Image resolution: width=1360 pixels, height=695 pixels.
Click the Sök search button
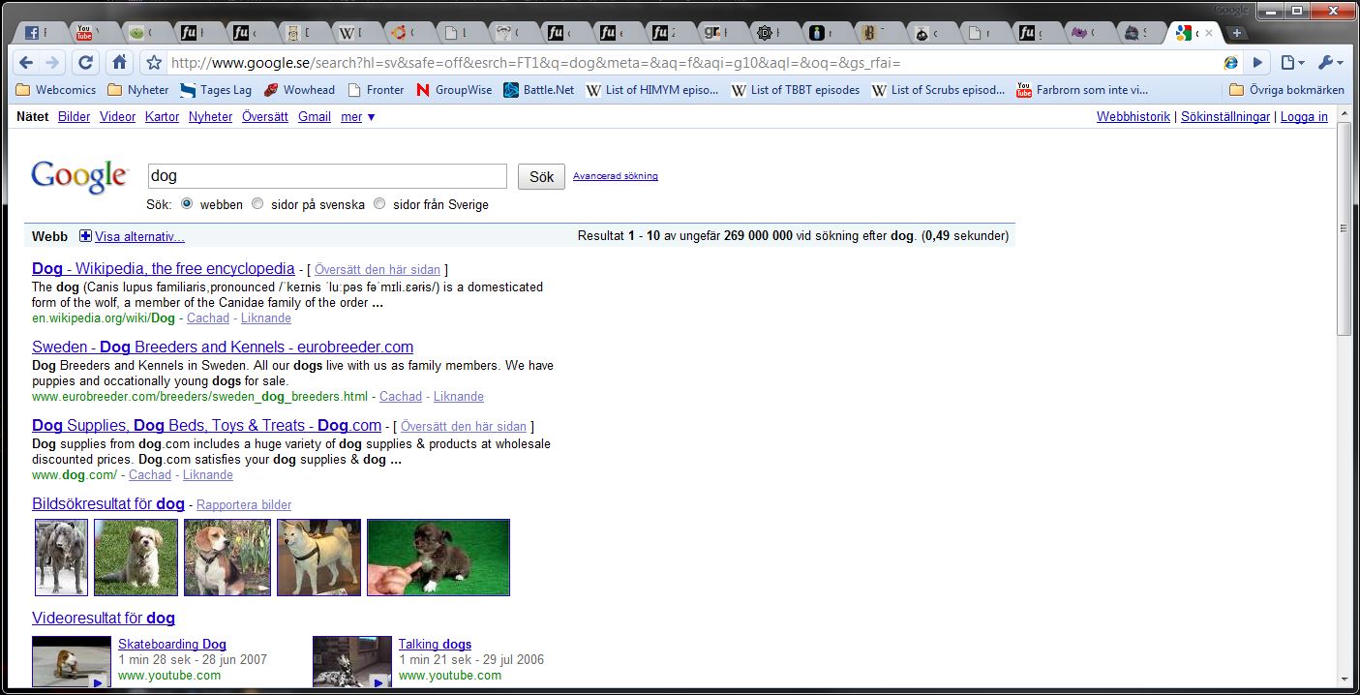pos(542,177)
